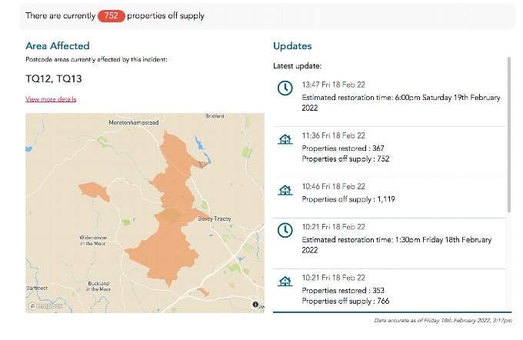The image size is (523, 340).
Task: Select the Widecombe in the Moor label
Action: pyautogui.click(x=93, y=241)
